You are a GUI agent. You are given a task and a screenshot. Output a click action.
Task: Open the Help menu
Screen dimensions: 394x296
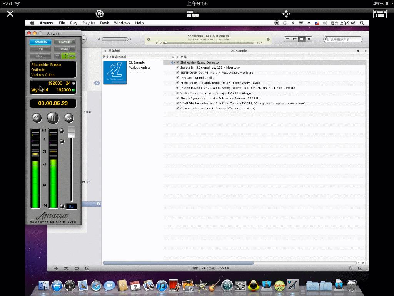[x=139, y=23]
